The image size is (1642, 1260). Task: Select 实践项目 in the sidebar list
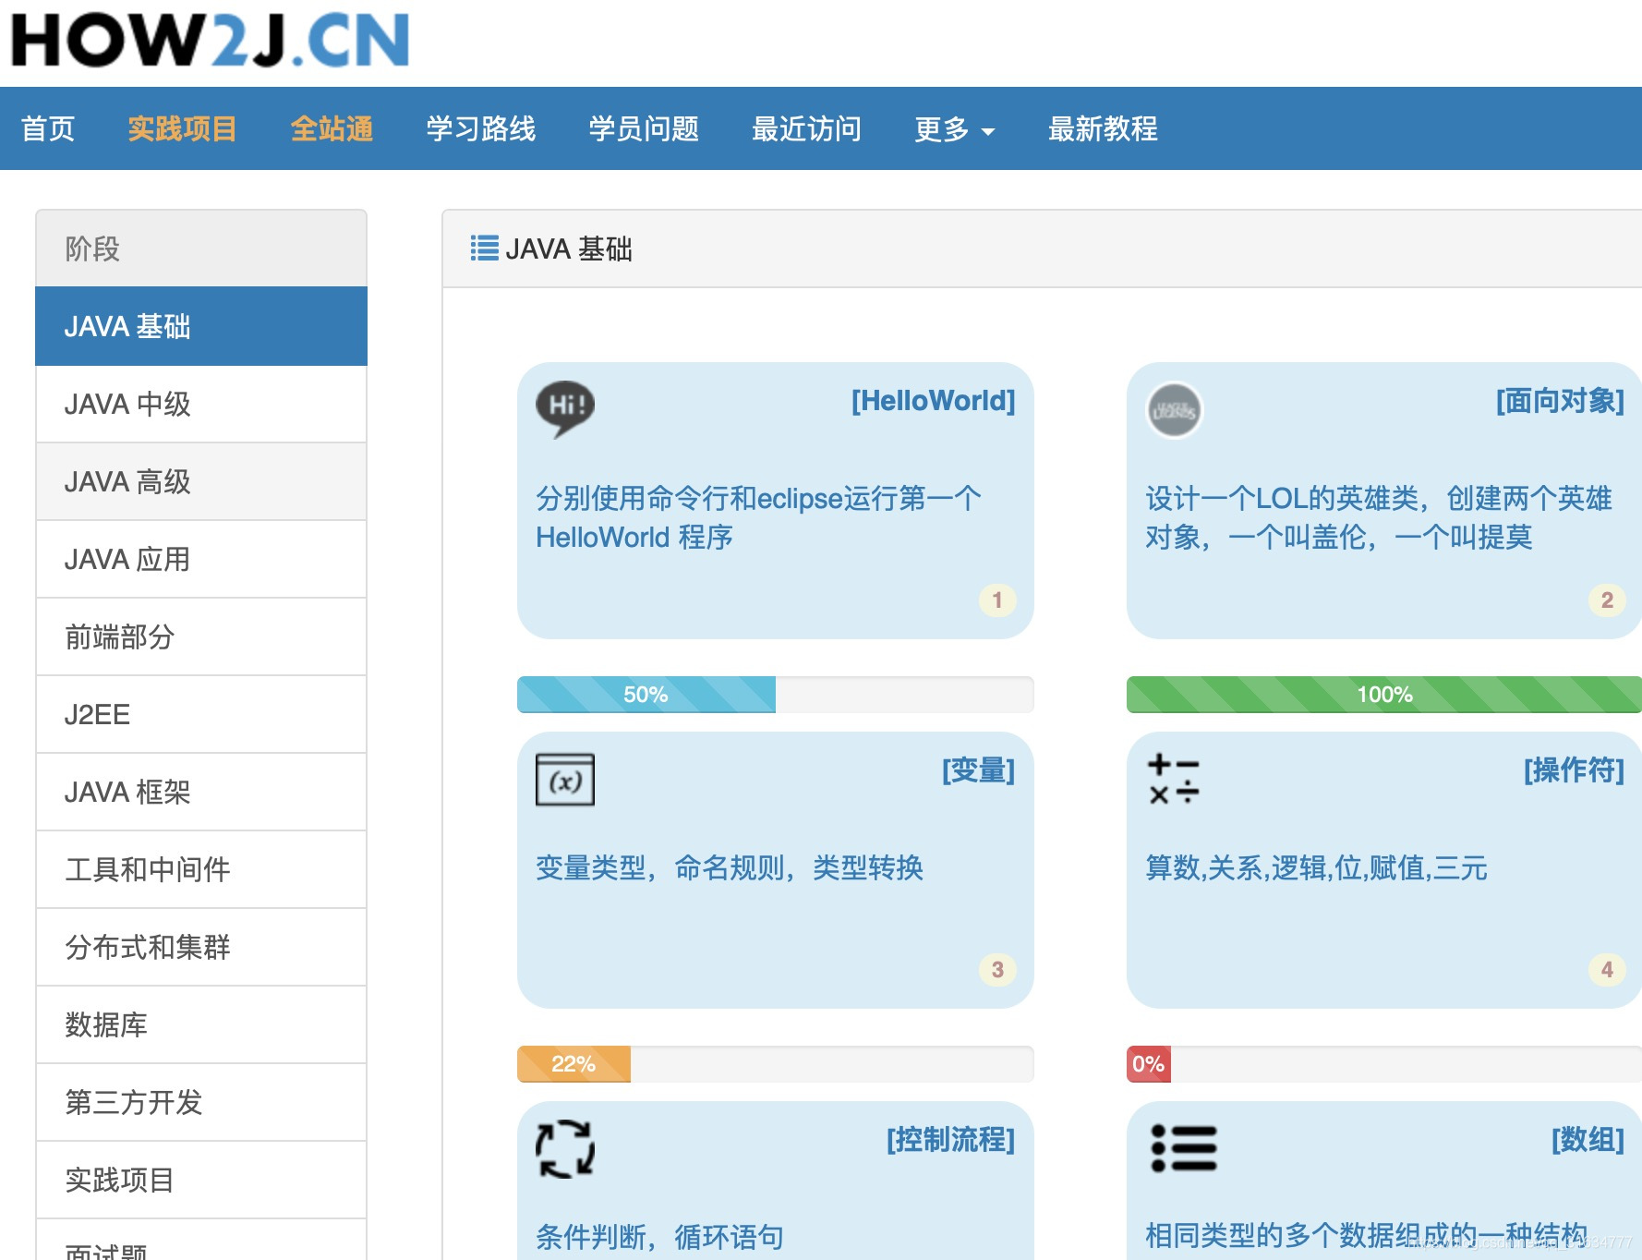coord(201,1180)
